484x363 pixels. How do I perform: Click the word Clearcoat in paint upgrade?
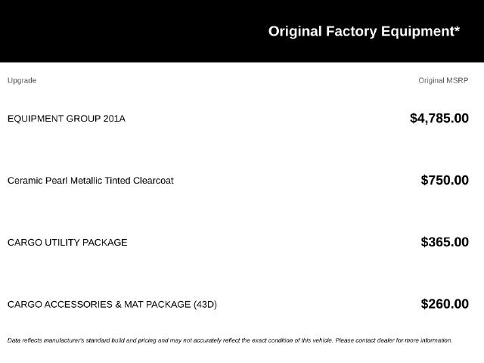[153, 180]
